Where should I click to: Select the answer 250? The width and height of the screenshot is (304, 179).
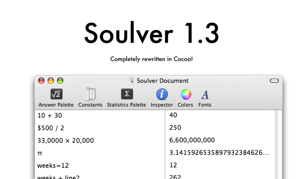[175, 128]
